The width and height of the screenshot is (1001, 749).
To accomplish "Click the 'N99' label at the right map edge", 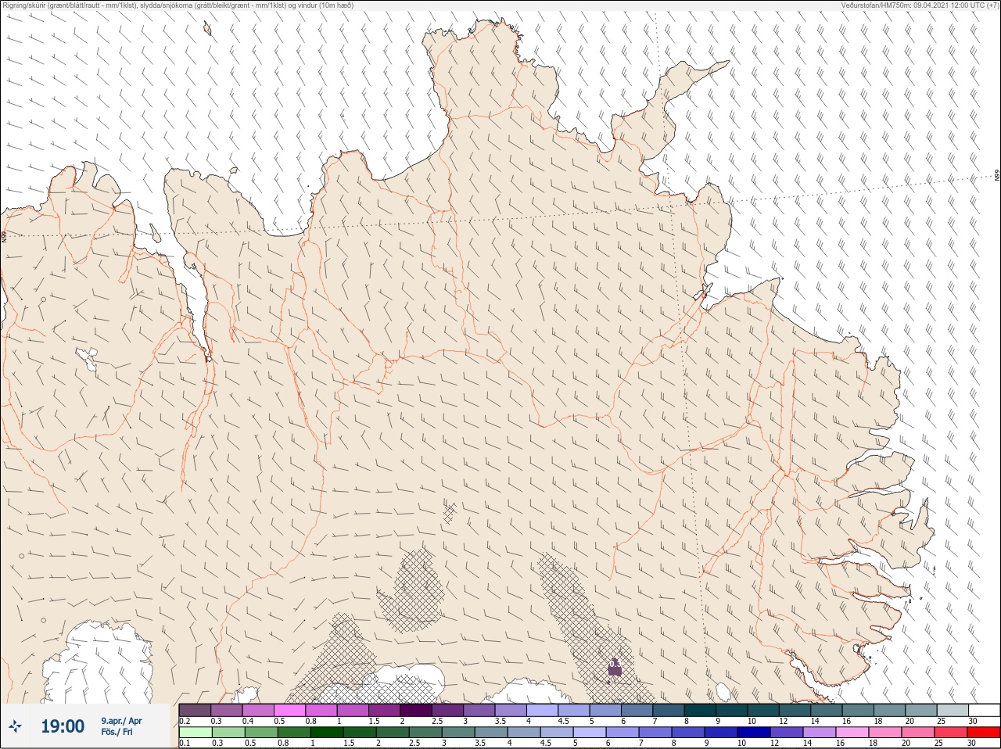I will (997, 175).
